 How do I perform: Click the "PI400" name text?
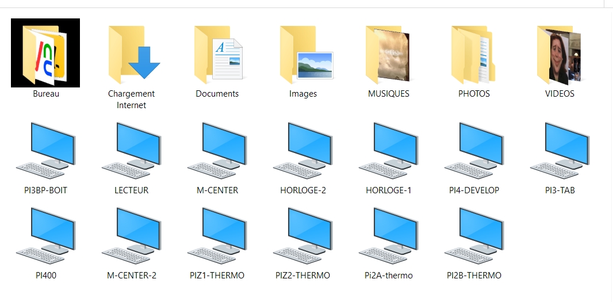click(46, 276)
